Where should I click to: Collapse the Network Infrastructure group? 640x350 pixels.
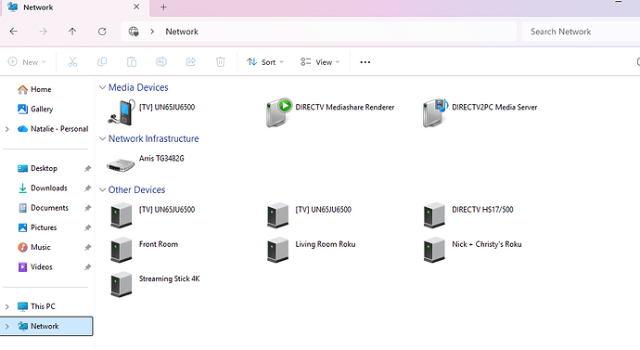click(x=102, y=139)
